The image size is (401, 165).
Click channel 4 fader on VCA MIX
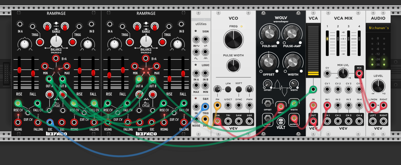[359, 43]
